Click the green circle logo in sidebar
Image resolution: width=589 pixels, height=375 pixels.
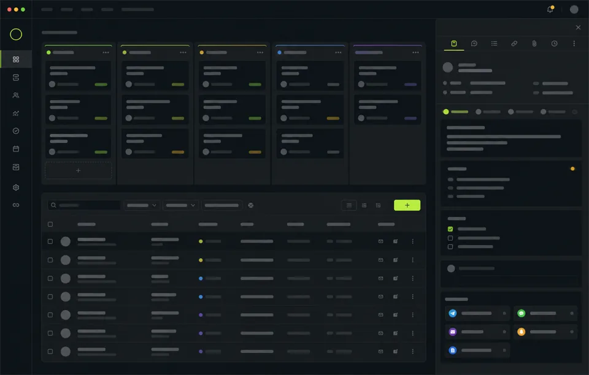coord(16,34)
